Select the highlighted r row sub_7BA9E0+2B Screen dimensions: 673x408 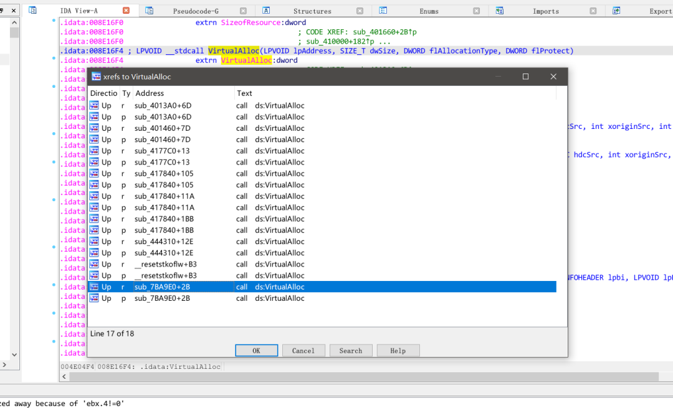pyautogui.click(x=322, y=287)
